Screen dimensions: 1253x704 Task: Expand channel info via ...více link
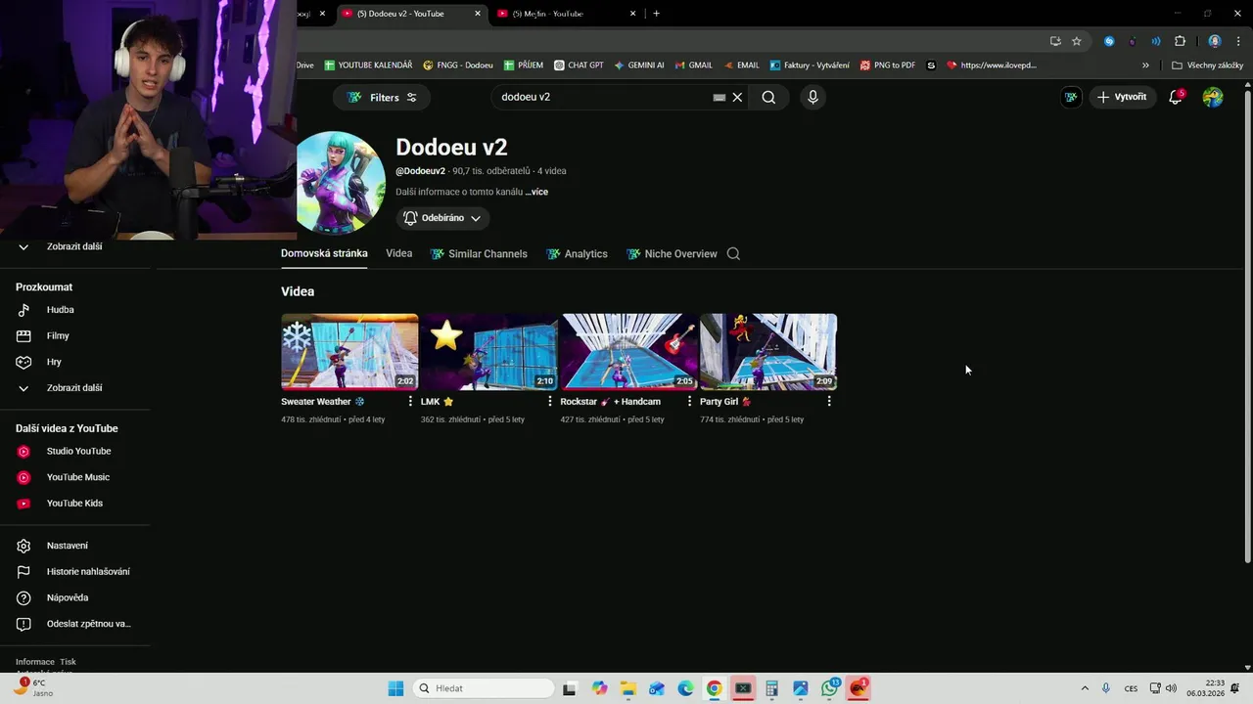pos(536,192)
